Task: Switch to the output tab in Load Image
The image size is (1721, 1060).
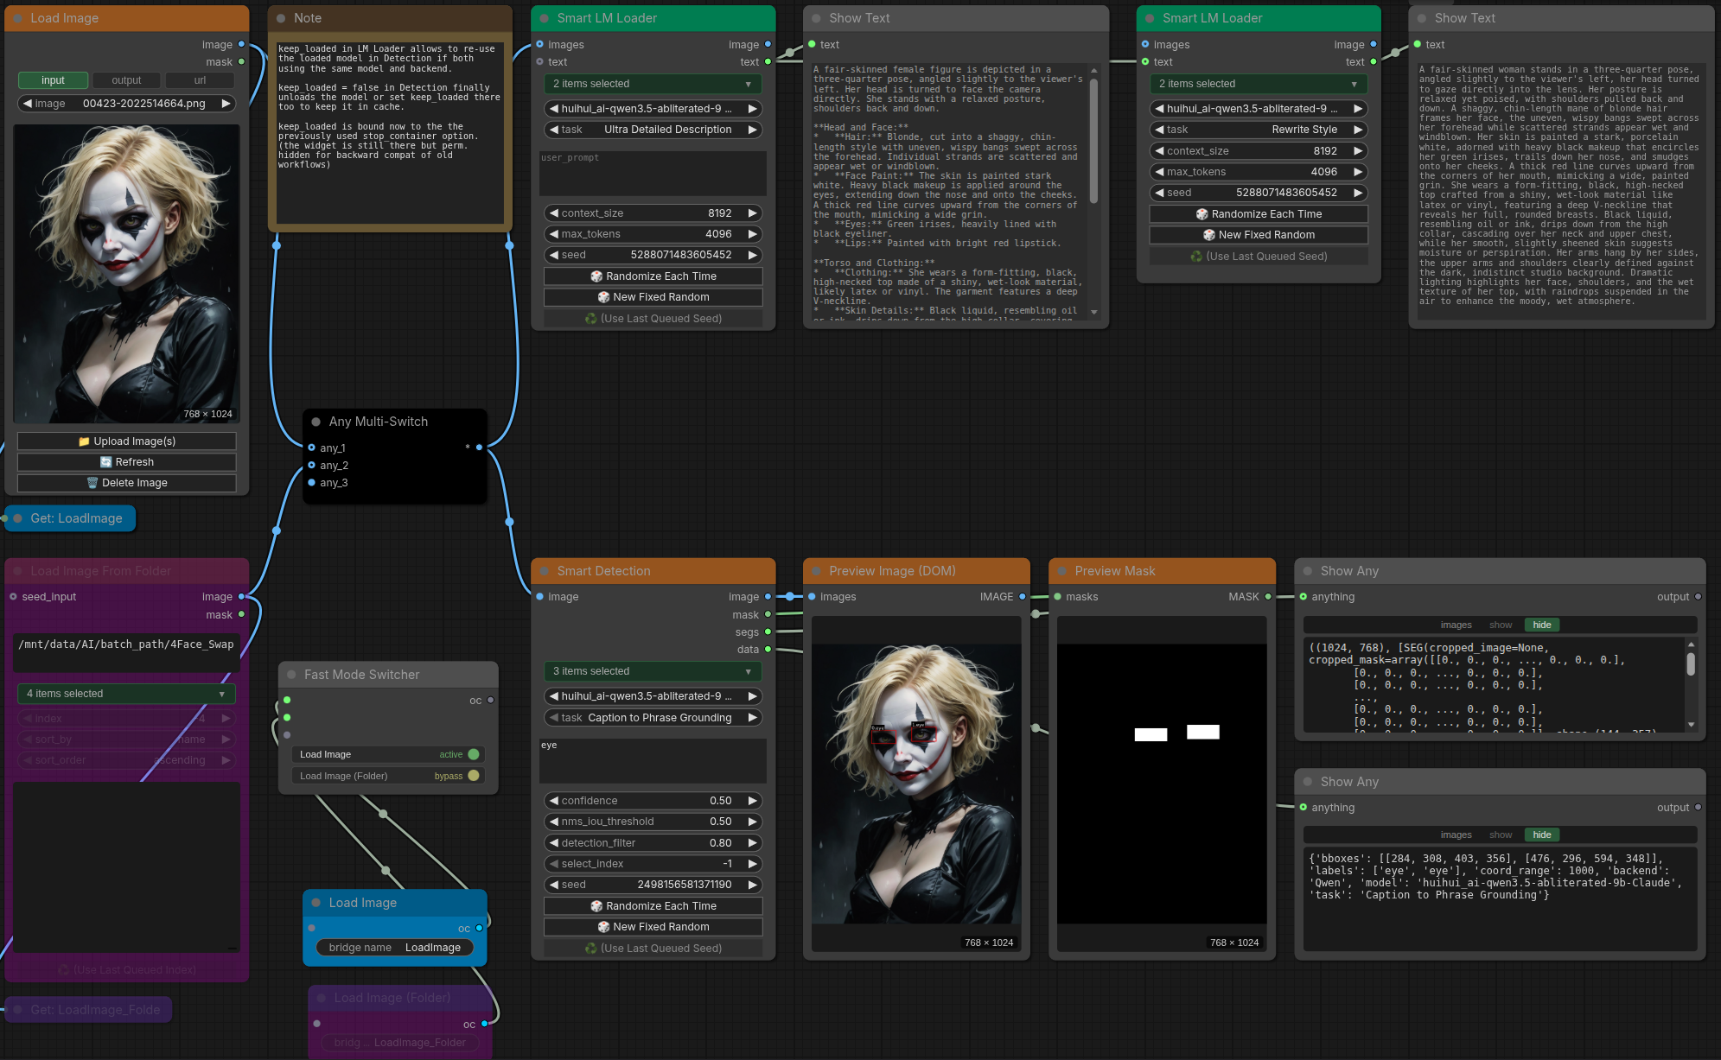Action: 126,80
